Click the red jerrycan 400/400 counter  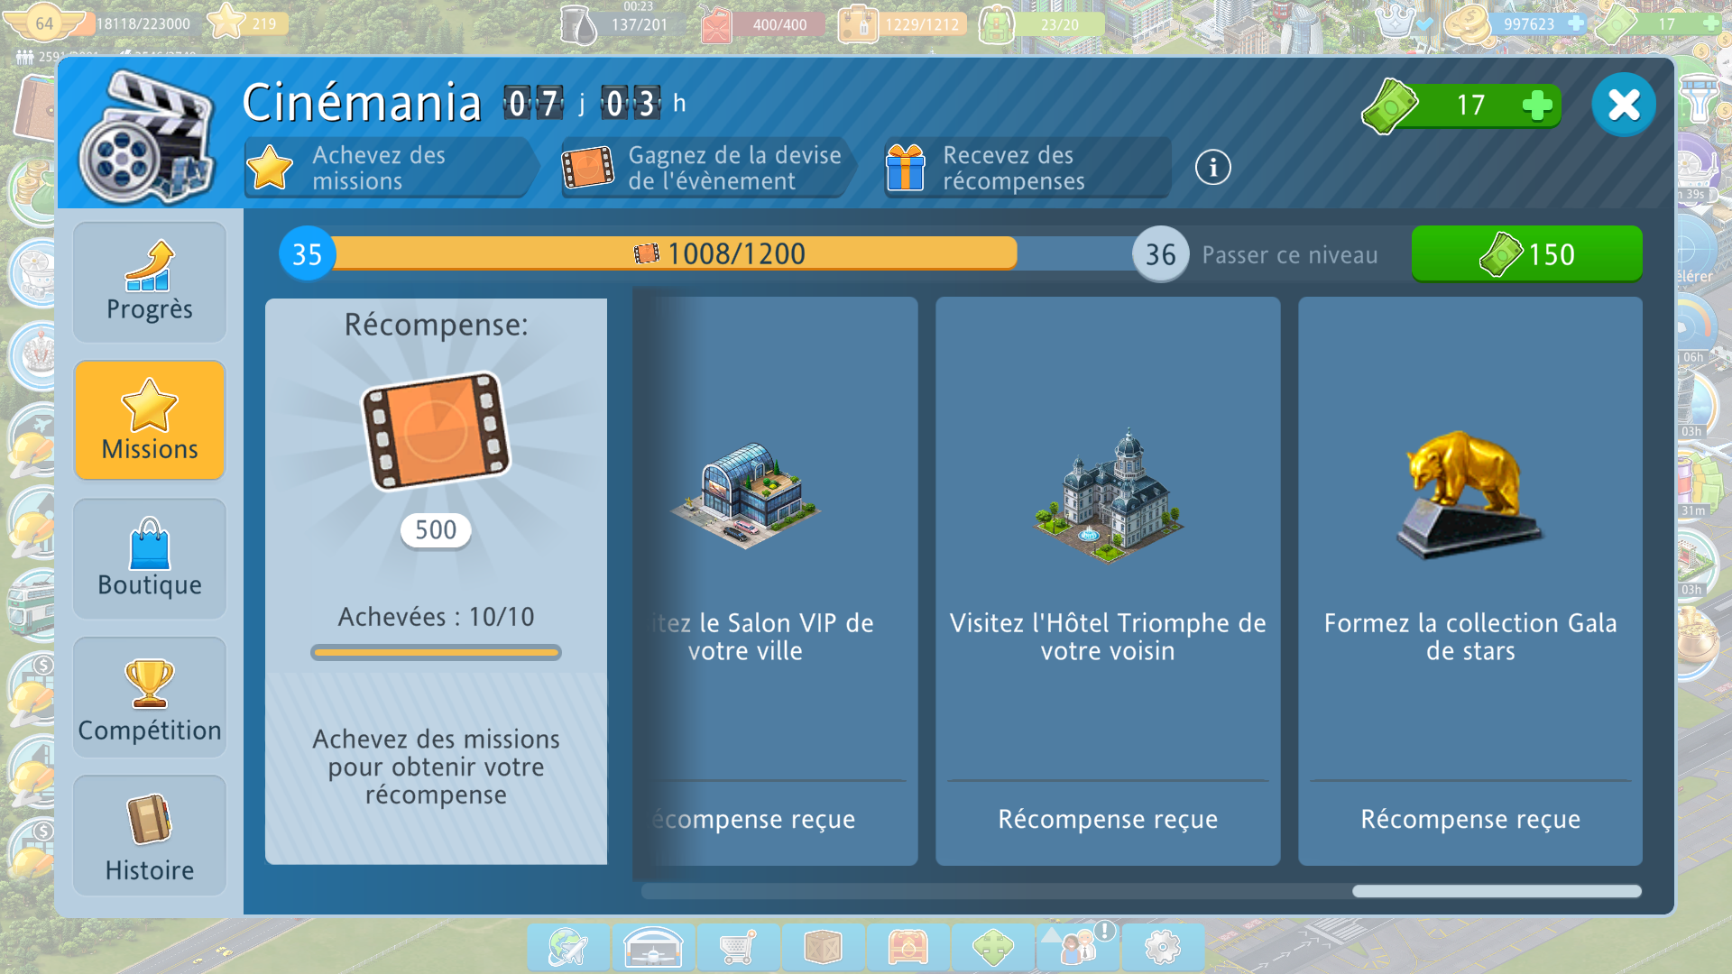point(763,24)
